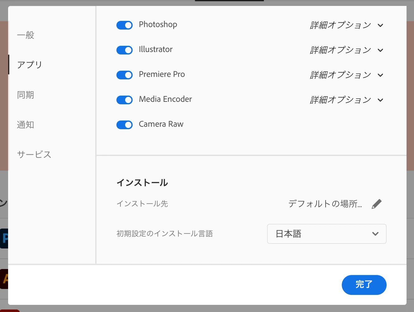Click the Premiere Pro app label

click(162, 74)
